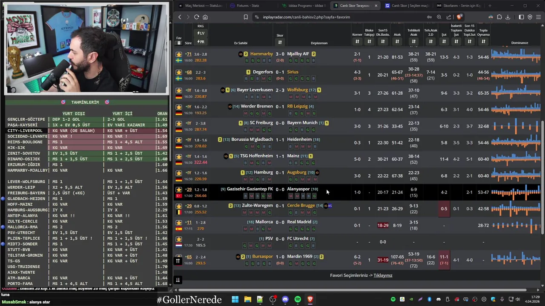This screenshot has width=545, height=306.
Task: Open the zoom magnifier in address bar
Action: pos(439,17)
